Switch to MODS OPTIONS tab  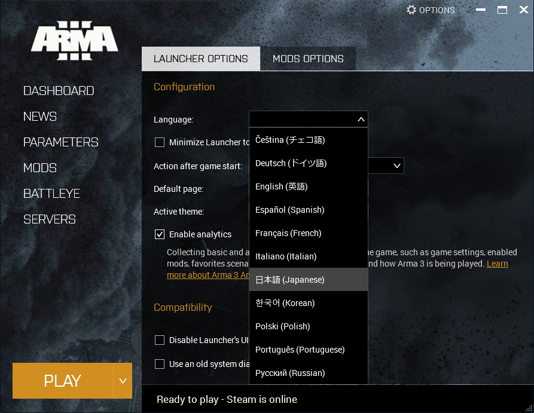pos(308,59)
